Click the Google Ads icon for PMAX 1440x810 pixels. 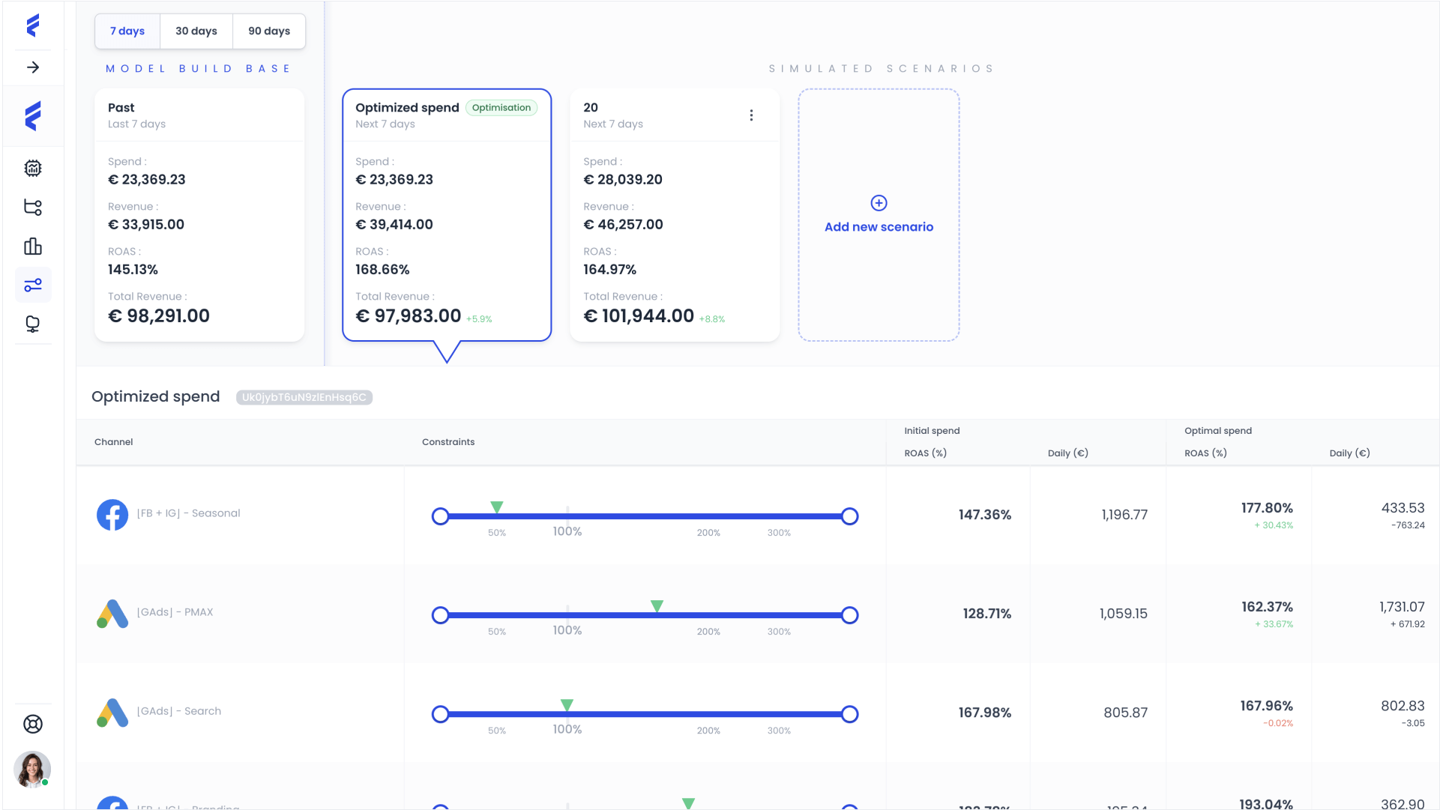[112, 614]
